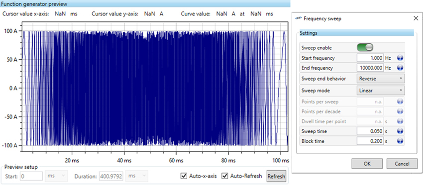Open the Duration unit ms dropdown
Screen dimensions: 423x185
[x=137, y=176]
